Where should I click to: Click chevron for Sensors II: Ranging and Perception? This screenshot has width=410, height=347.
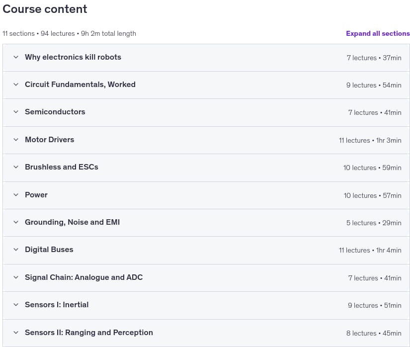pos(16,333)
